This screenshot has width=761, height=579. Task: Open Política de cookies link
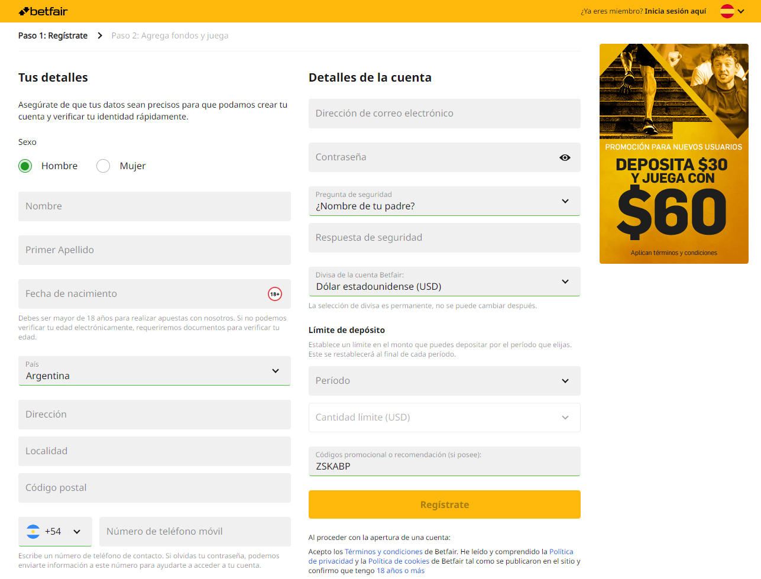click(399, 561)
